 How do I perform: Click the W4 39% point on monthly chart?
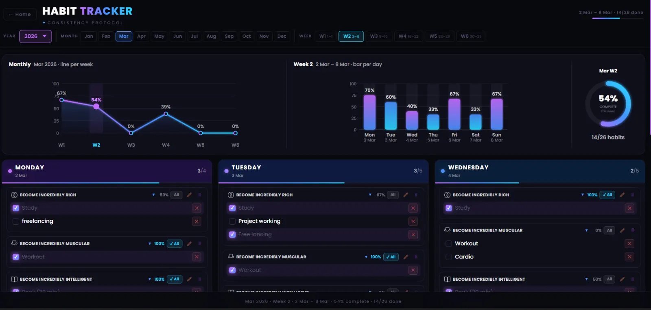(166, 114)
